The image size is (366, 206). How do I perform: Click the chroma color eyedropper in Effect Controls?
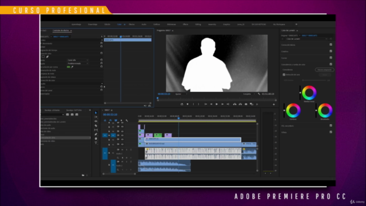point(72,67)
